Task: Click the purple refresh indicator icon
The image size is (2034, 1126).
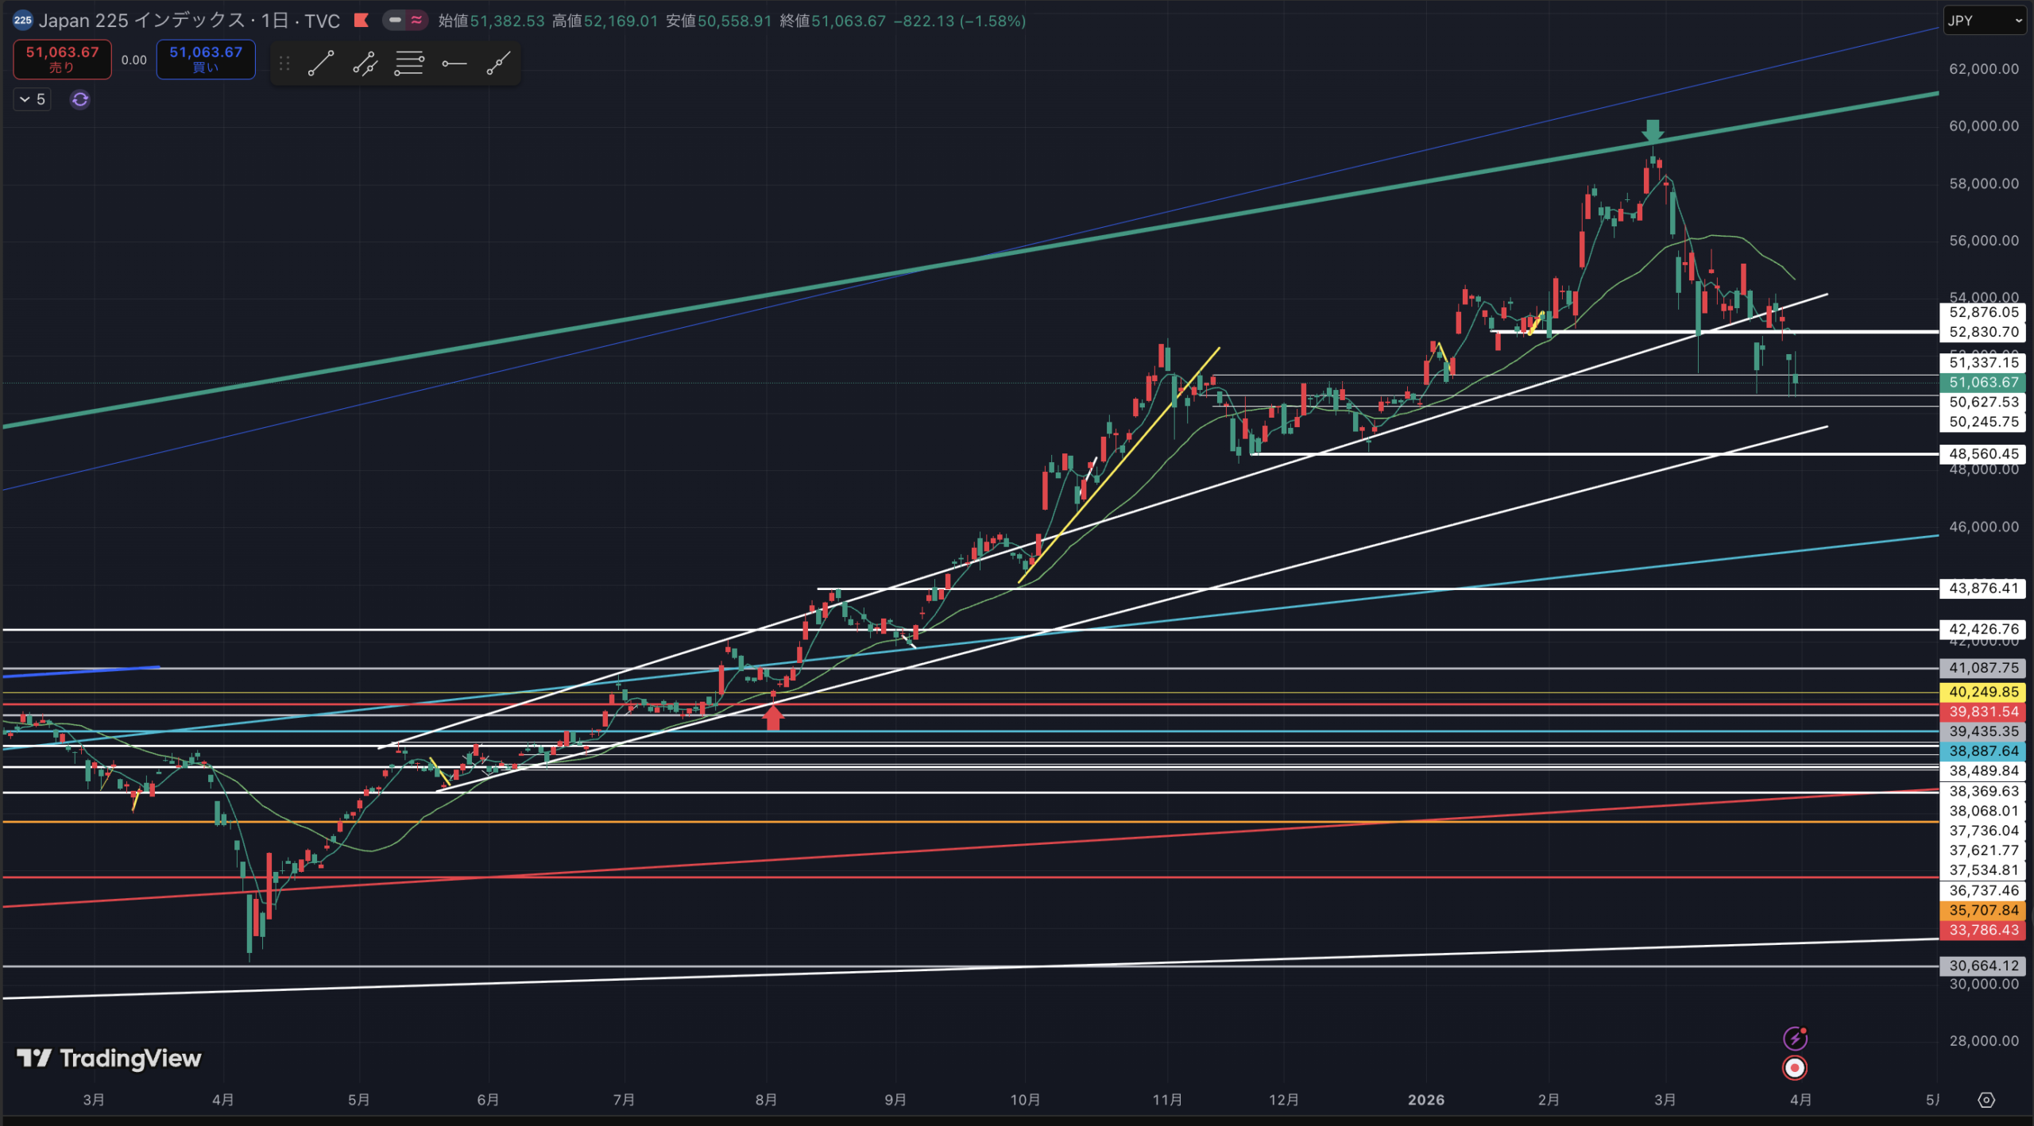Action: click(x=79, y=99)
